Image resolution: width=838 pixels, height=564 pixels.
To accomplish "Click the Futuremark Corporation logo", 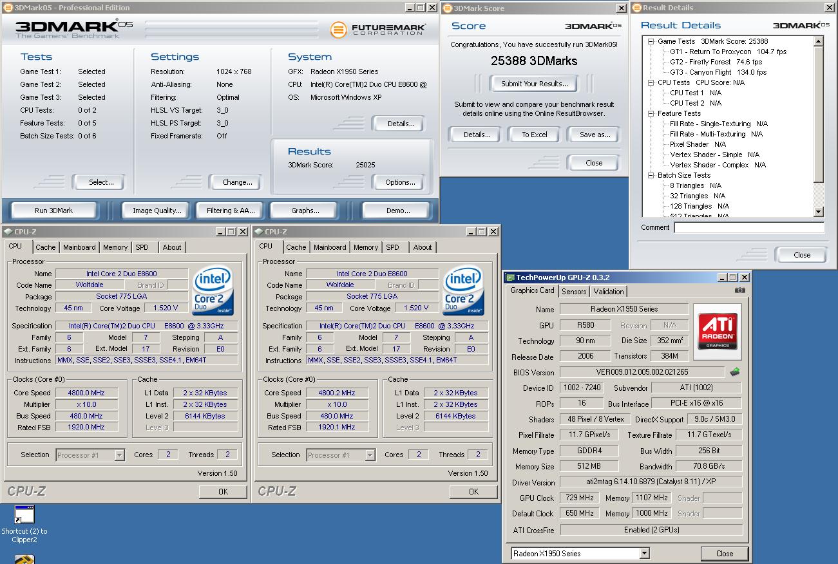I will click(x=377, y=30).
